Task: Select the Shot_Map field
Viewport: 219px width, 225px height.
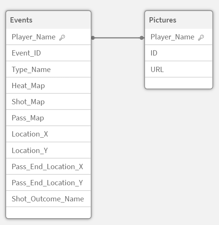Action: 48,102
